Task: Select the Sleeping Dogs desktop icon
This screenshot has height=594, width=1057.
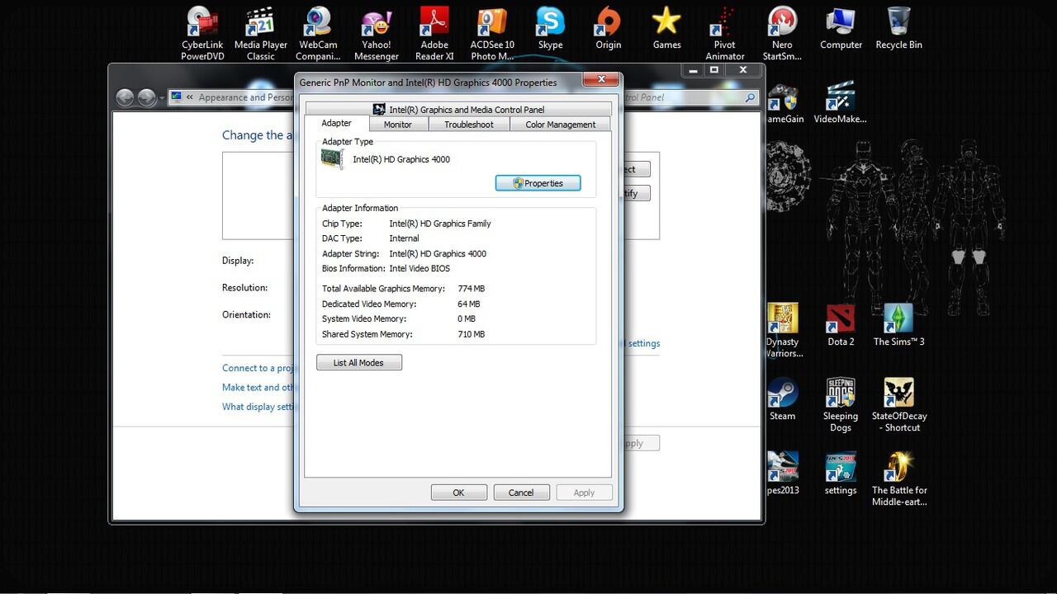Action: point(841,404)
